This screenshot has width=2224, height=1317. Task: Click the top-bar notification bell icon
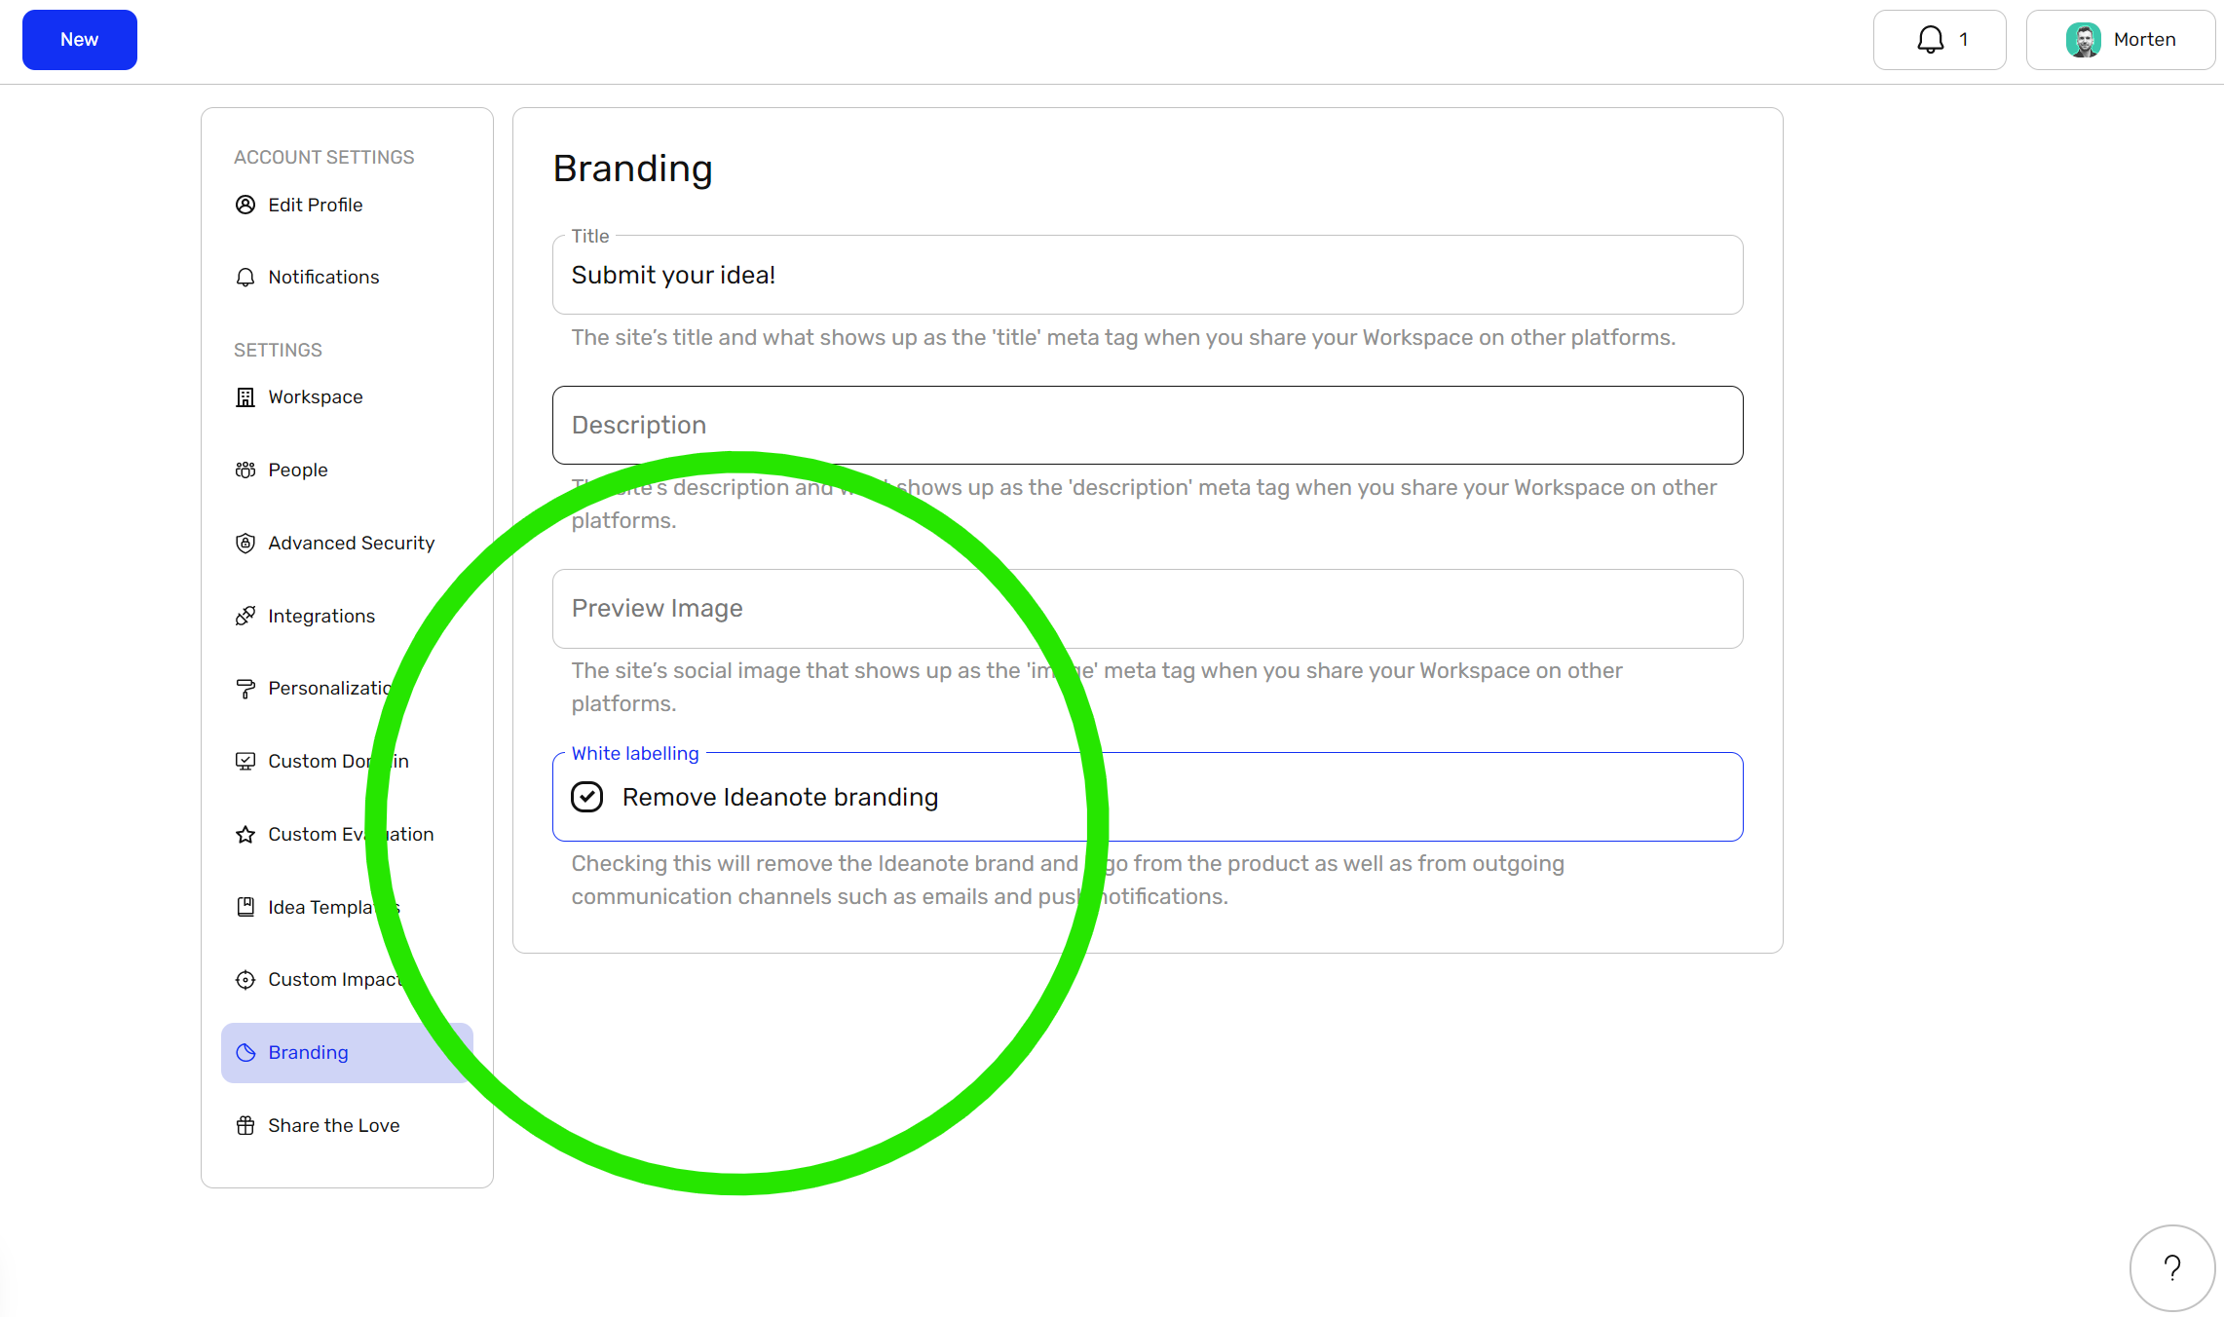click(x=1930, y=40)
